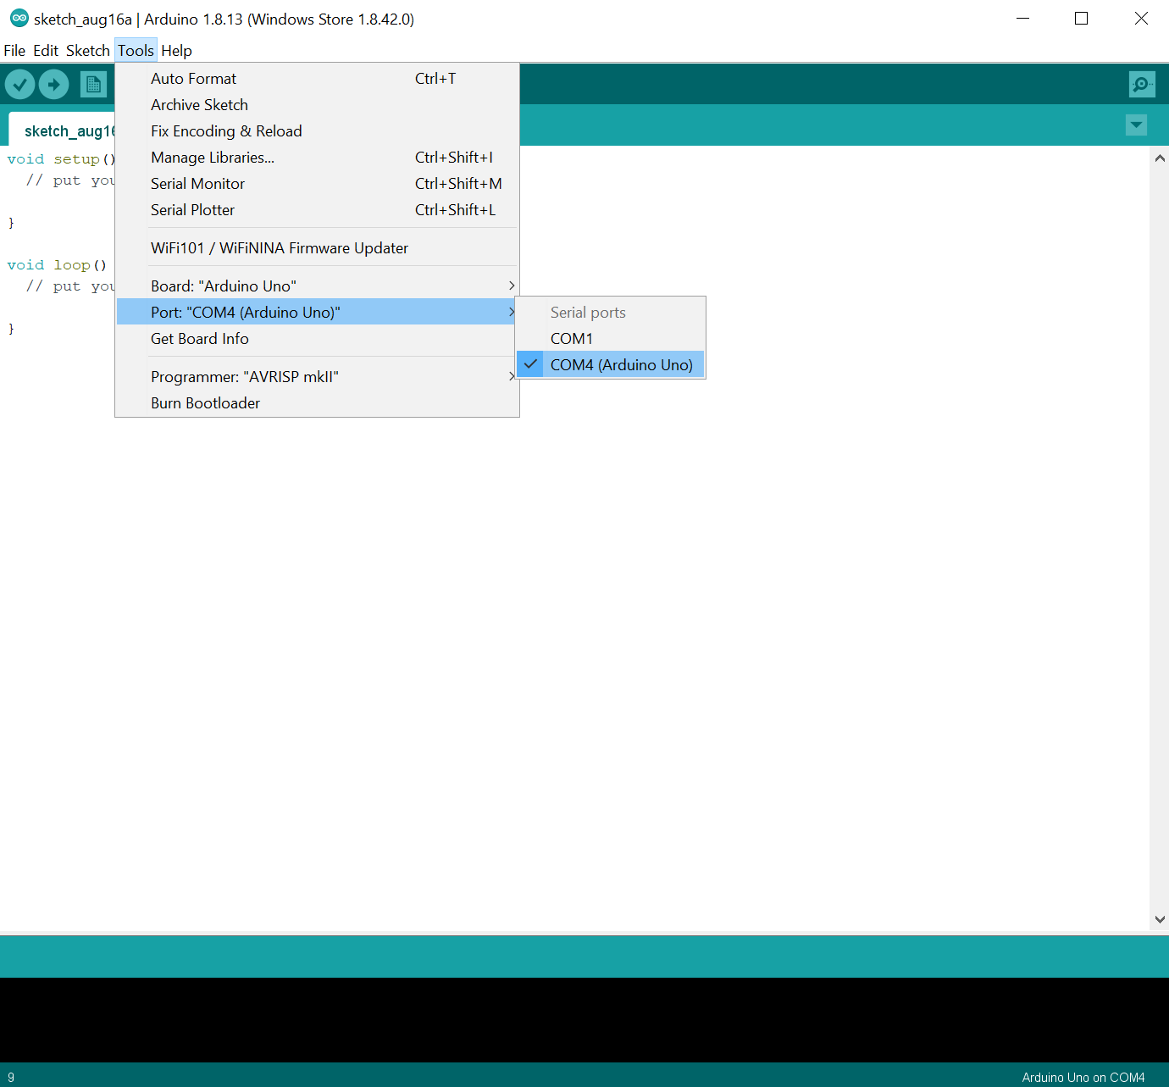Maximize the Arduino window
This screenshot has width=1169, height=1087.
point(1081,19)
